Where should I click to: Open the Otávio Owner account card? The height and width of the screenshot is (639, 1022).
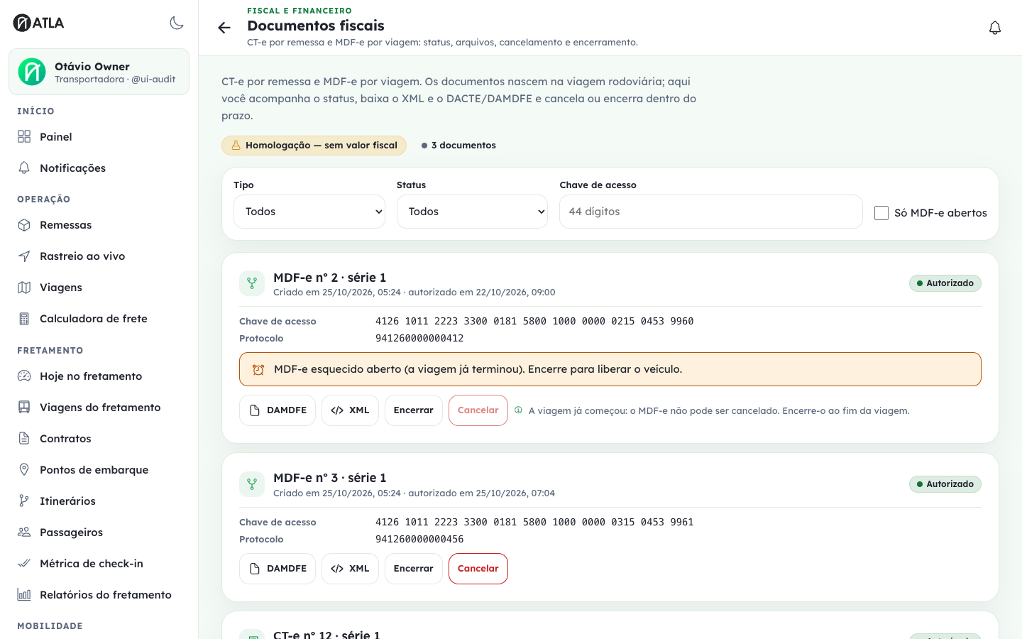coord(99,72)
